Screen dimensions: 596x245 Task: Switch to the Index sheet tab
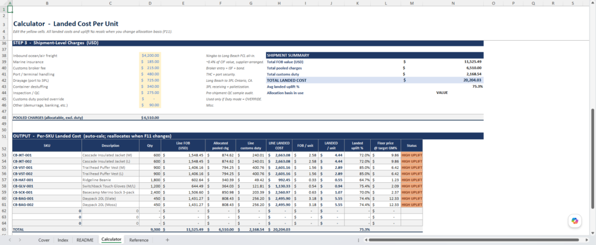click(63, 240)
